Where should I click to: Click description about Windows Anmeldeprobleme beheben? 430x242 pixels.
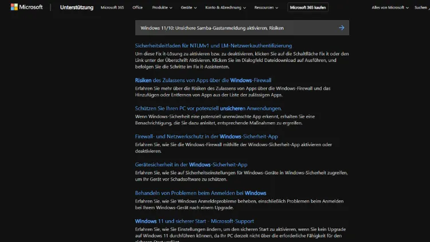239,204
